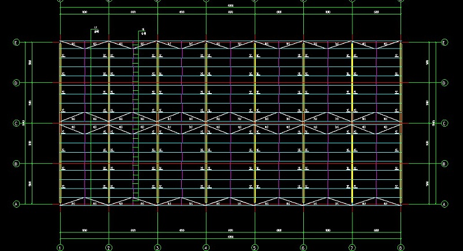This screenshot has height=251, width=463.
Task: Select the leftmost leader callout label at the top
Action: tap(96, 29)
